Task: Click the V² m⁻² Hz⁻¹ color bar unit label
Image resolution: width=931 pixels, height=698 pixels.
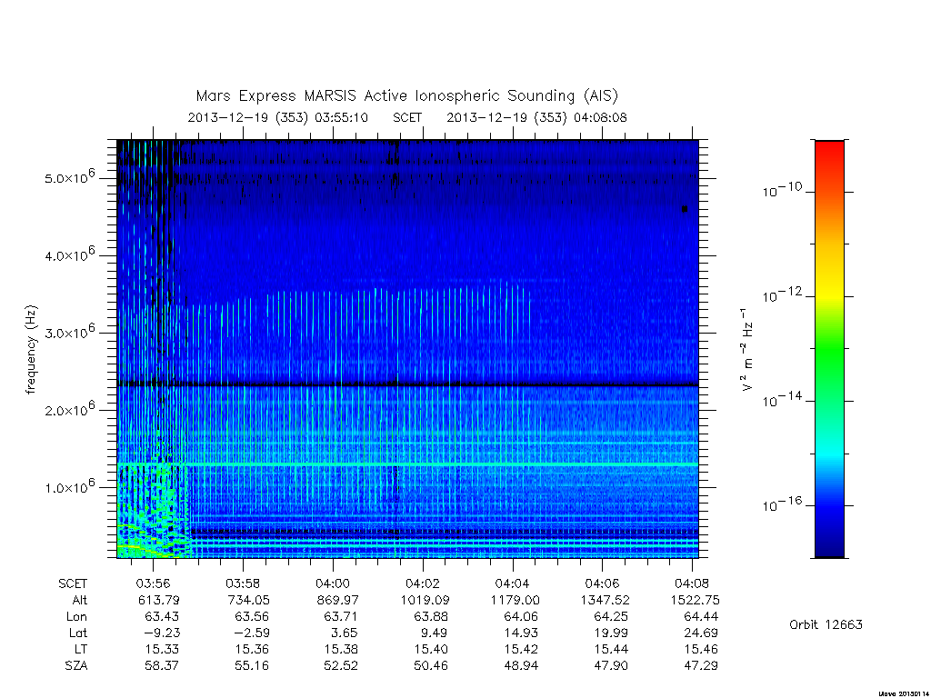Action: pyautogui.click(x=746, y=350)
